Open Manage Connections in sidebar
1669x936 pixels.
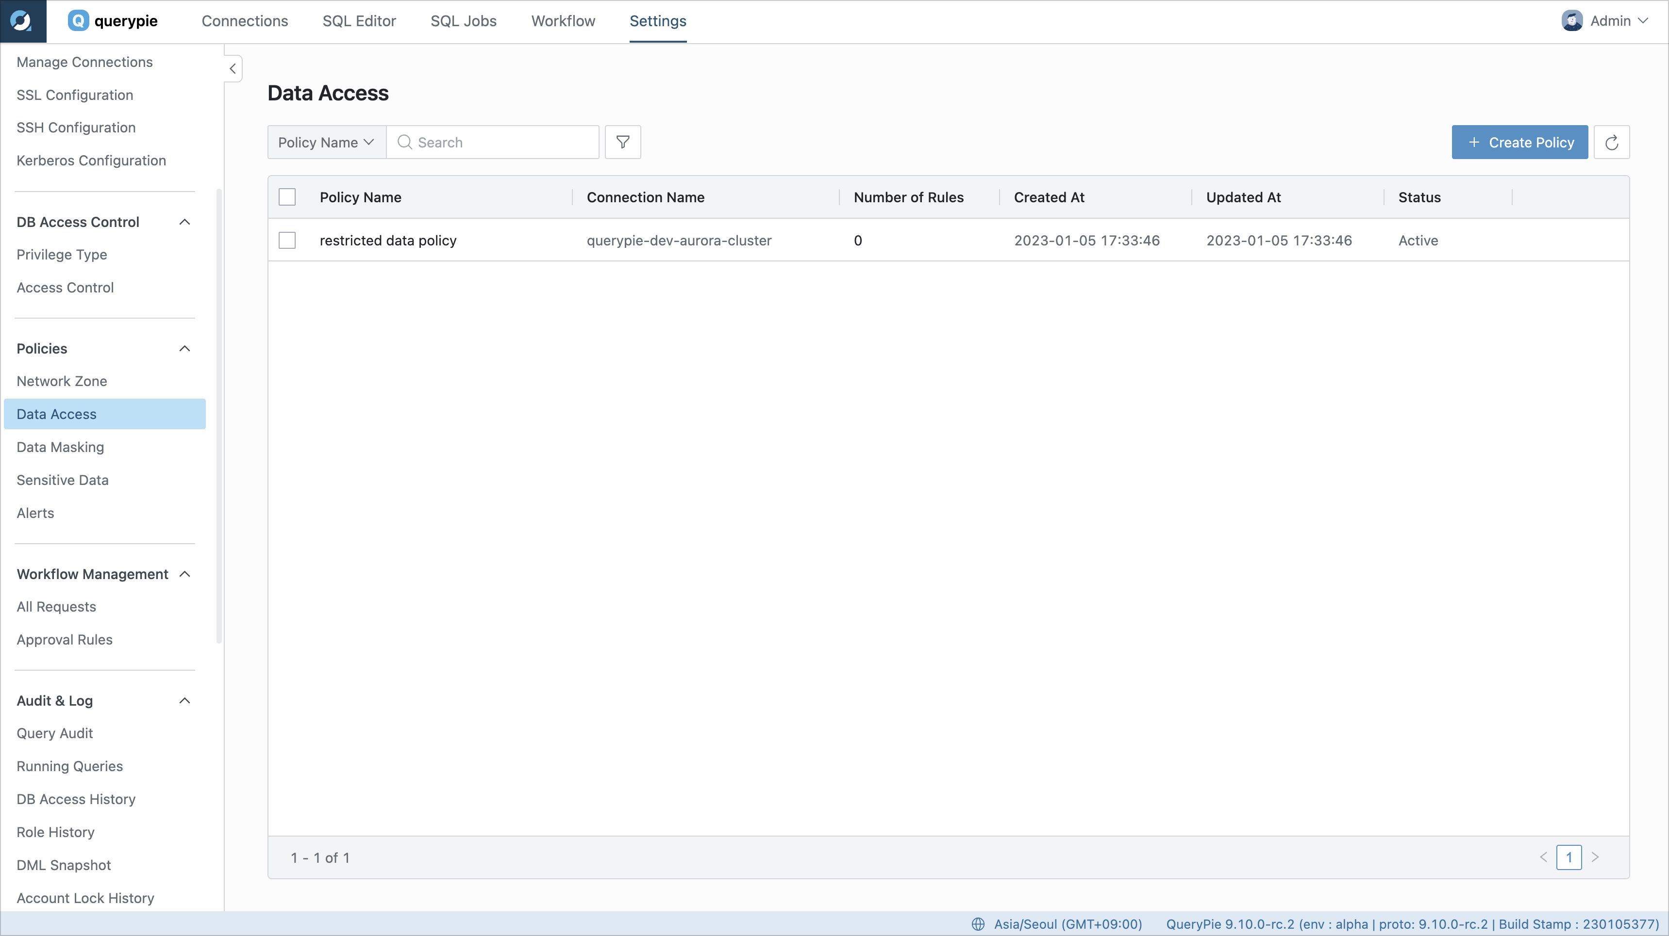tap(85, 62)
